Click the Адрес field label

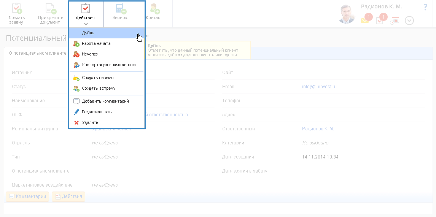[229, 115]
